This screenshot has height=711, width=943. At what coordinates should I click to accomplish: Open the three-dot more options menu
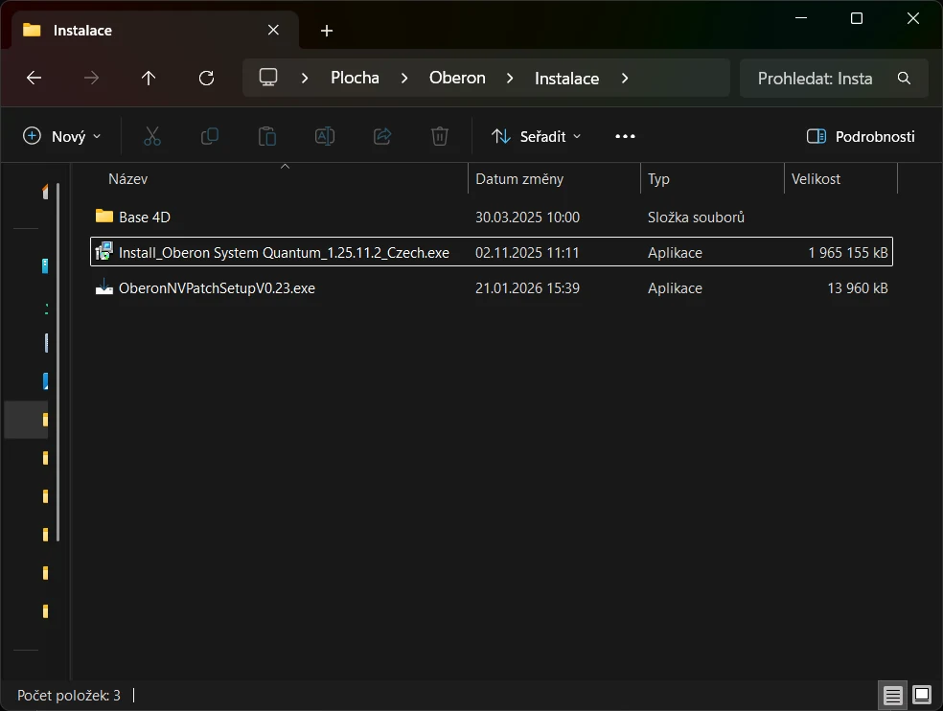(625, 136)
